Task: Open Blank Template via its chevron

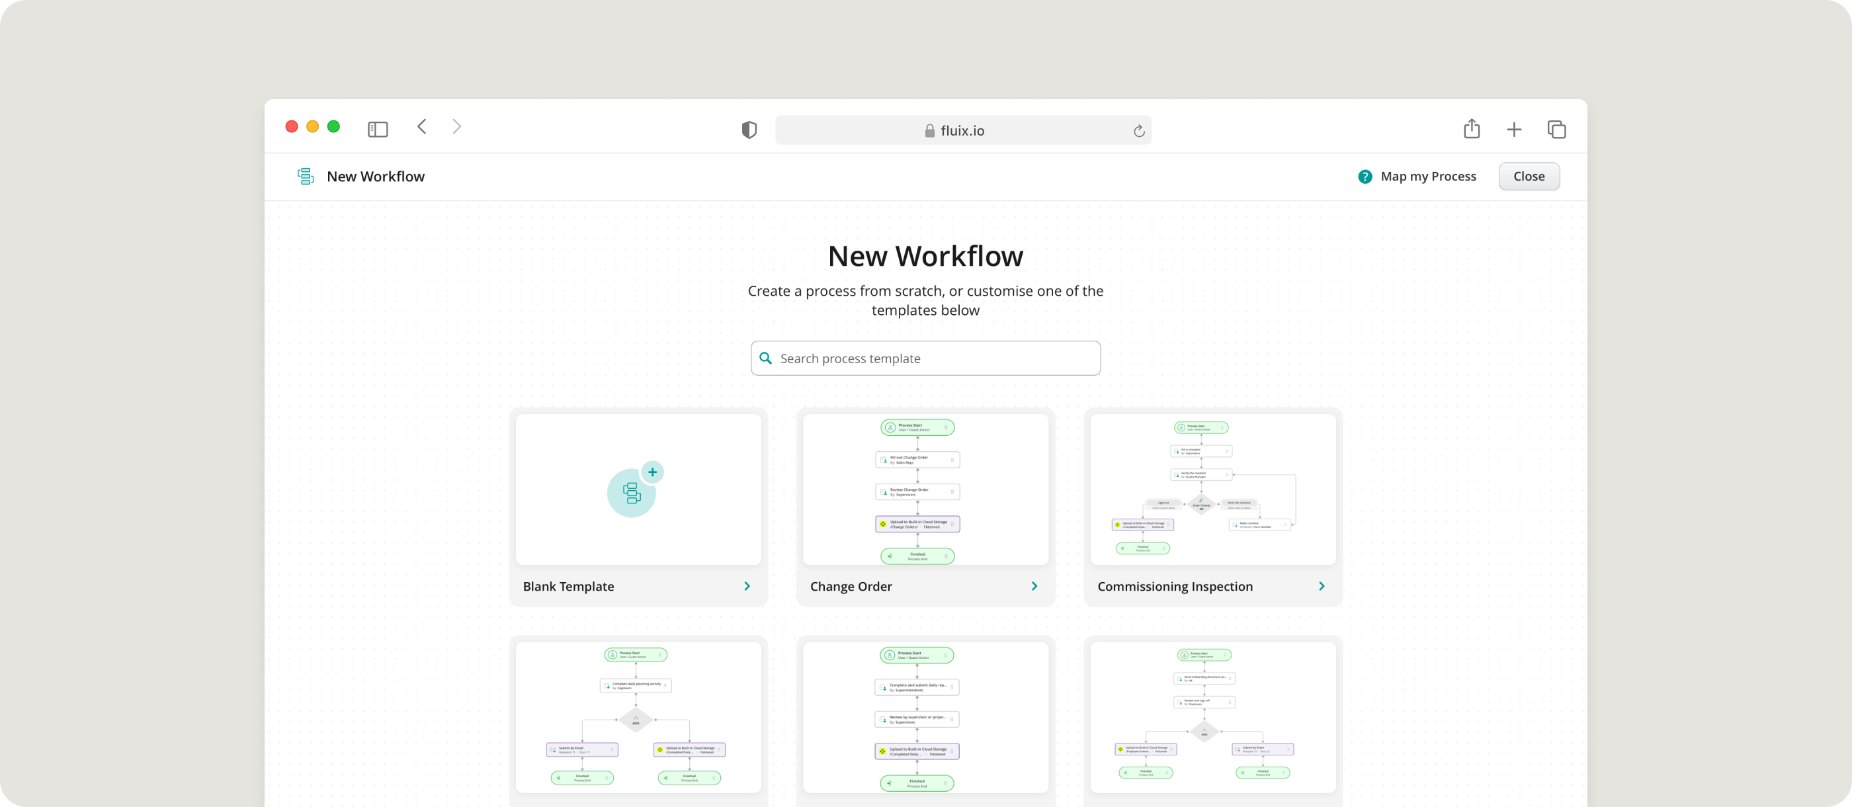Action: click(747, 586)
